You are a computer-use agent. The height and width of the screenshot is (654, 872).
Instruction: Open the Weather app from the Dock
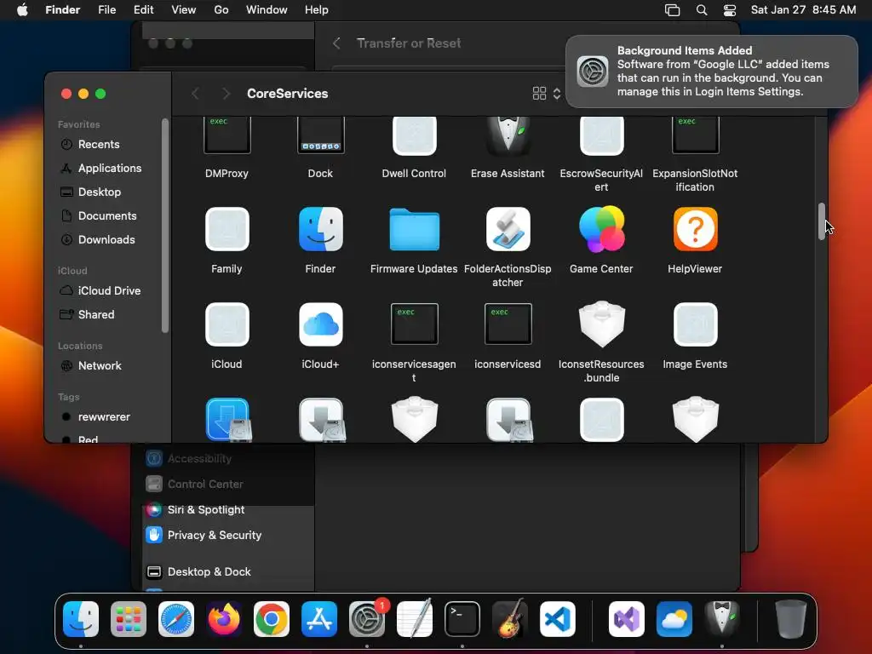[674, 619]
